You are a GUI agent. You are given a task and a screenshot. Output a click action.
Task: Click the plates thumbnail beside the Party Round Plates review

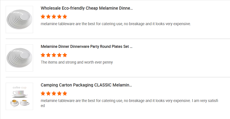(19, 58)
